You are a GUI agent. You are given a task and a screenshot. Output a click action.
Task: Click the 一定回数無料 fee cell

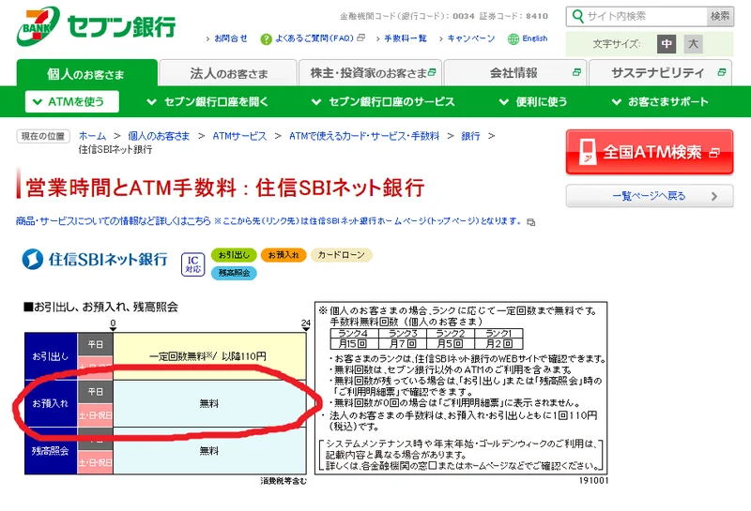point(209,356)
